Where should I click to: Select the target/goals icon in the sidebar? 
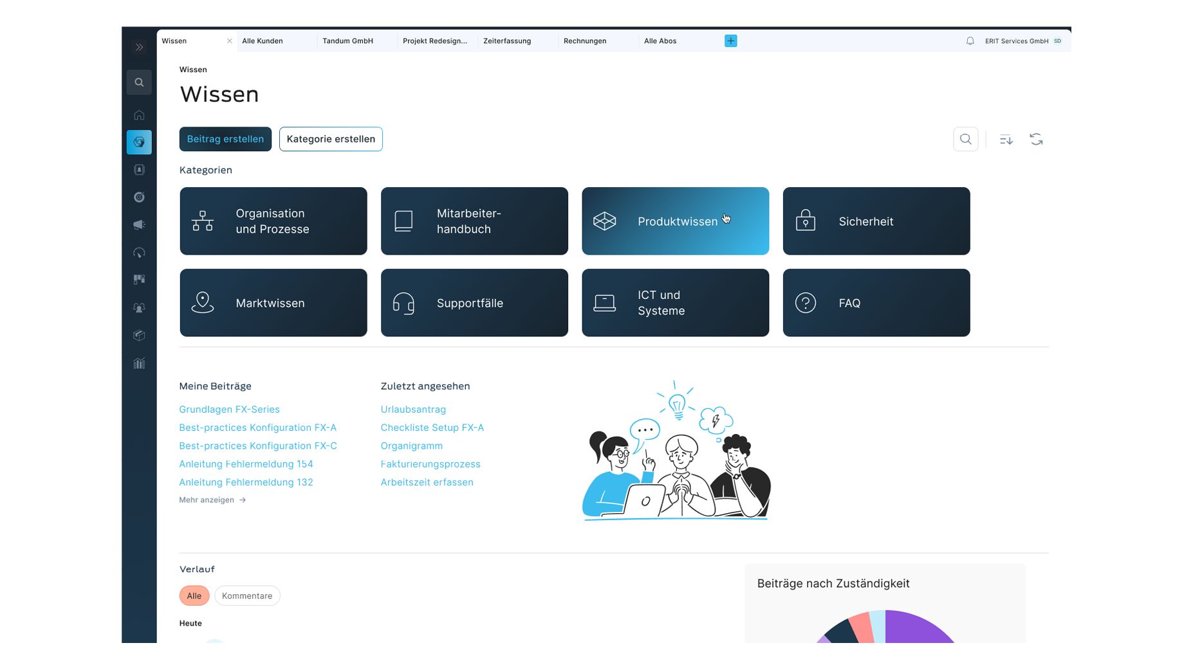[x=139, y=197]
